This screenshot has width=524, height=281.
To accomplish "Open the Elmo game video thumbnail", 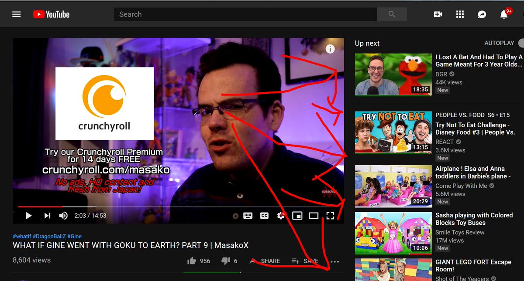I will tap(393, 74).
